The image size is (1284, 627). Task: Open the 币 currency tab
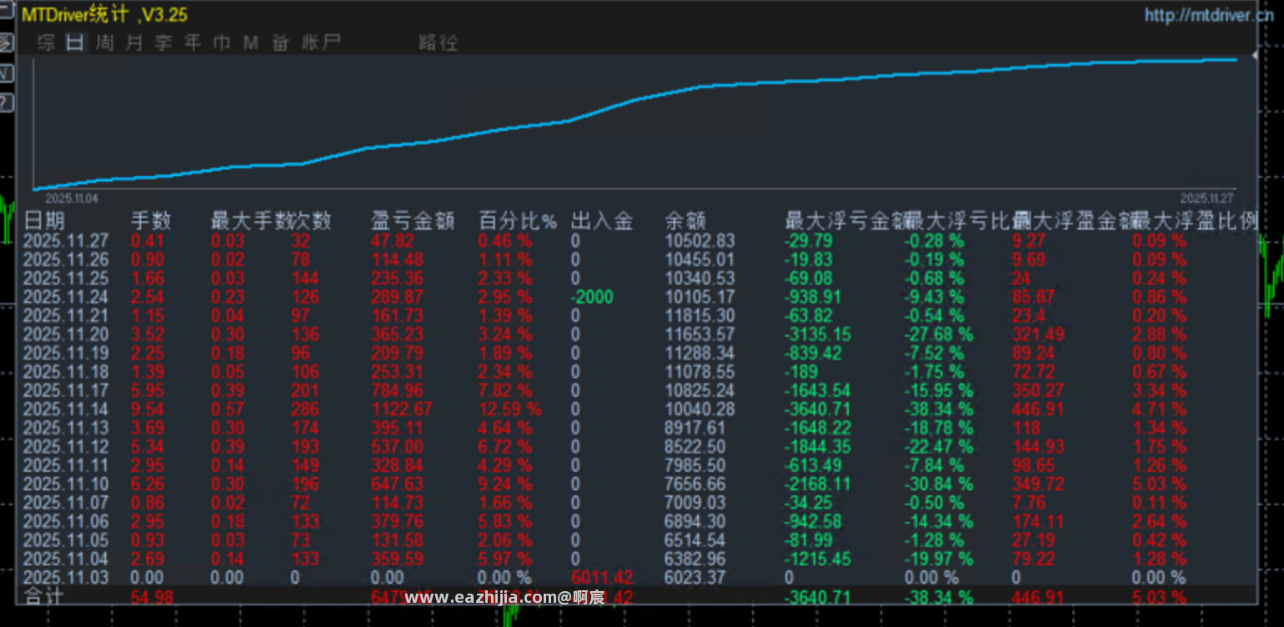222,43
